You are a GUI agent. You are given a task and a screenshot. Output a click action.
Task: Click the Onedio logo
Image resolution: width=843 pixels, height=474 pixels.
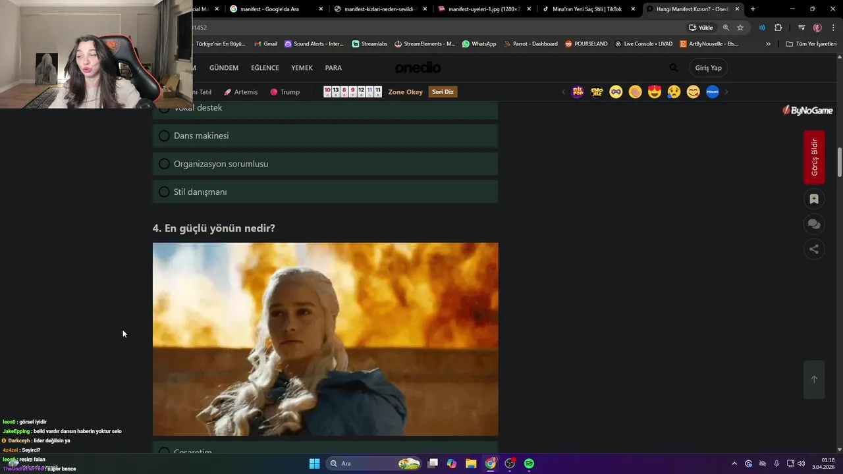pos(418,68)
